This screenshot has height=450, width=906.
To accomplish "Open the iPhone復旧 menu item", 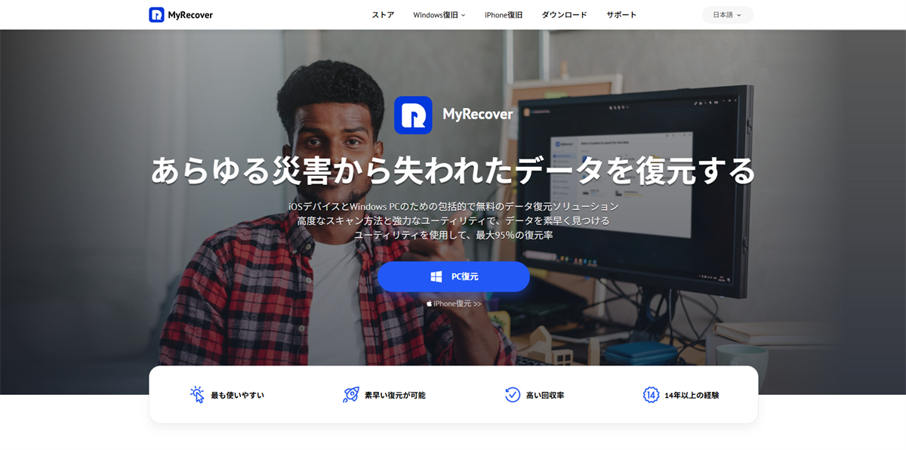I will click(x=504, y=15).
